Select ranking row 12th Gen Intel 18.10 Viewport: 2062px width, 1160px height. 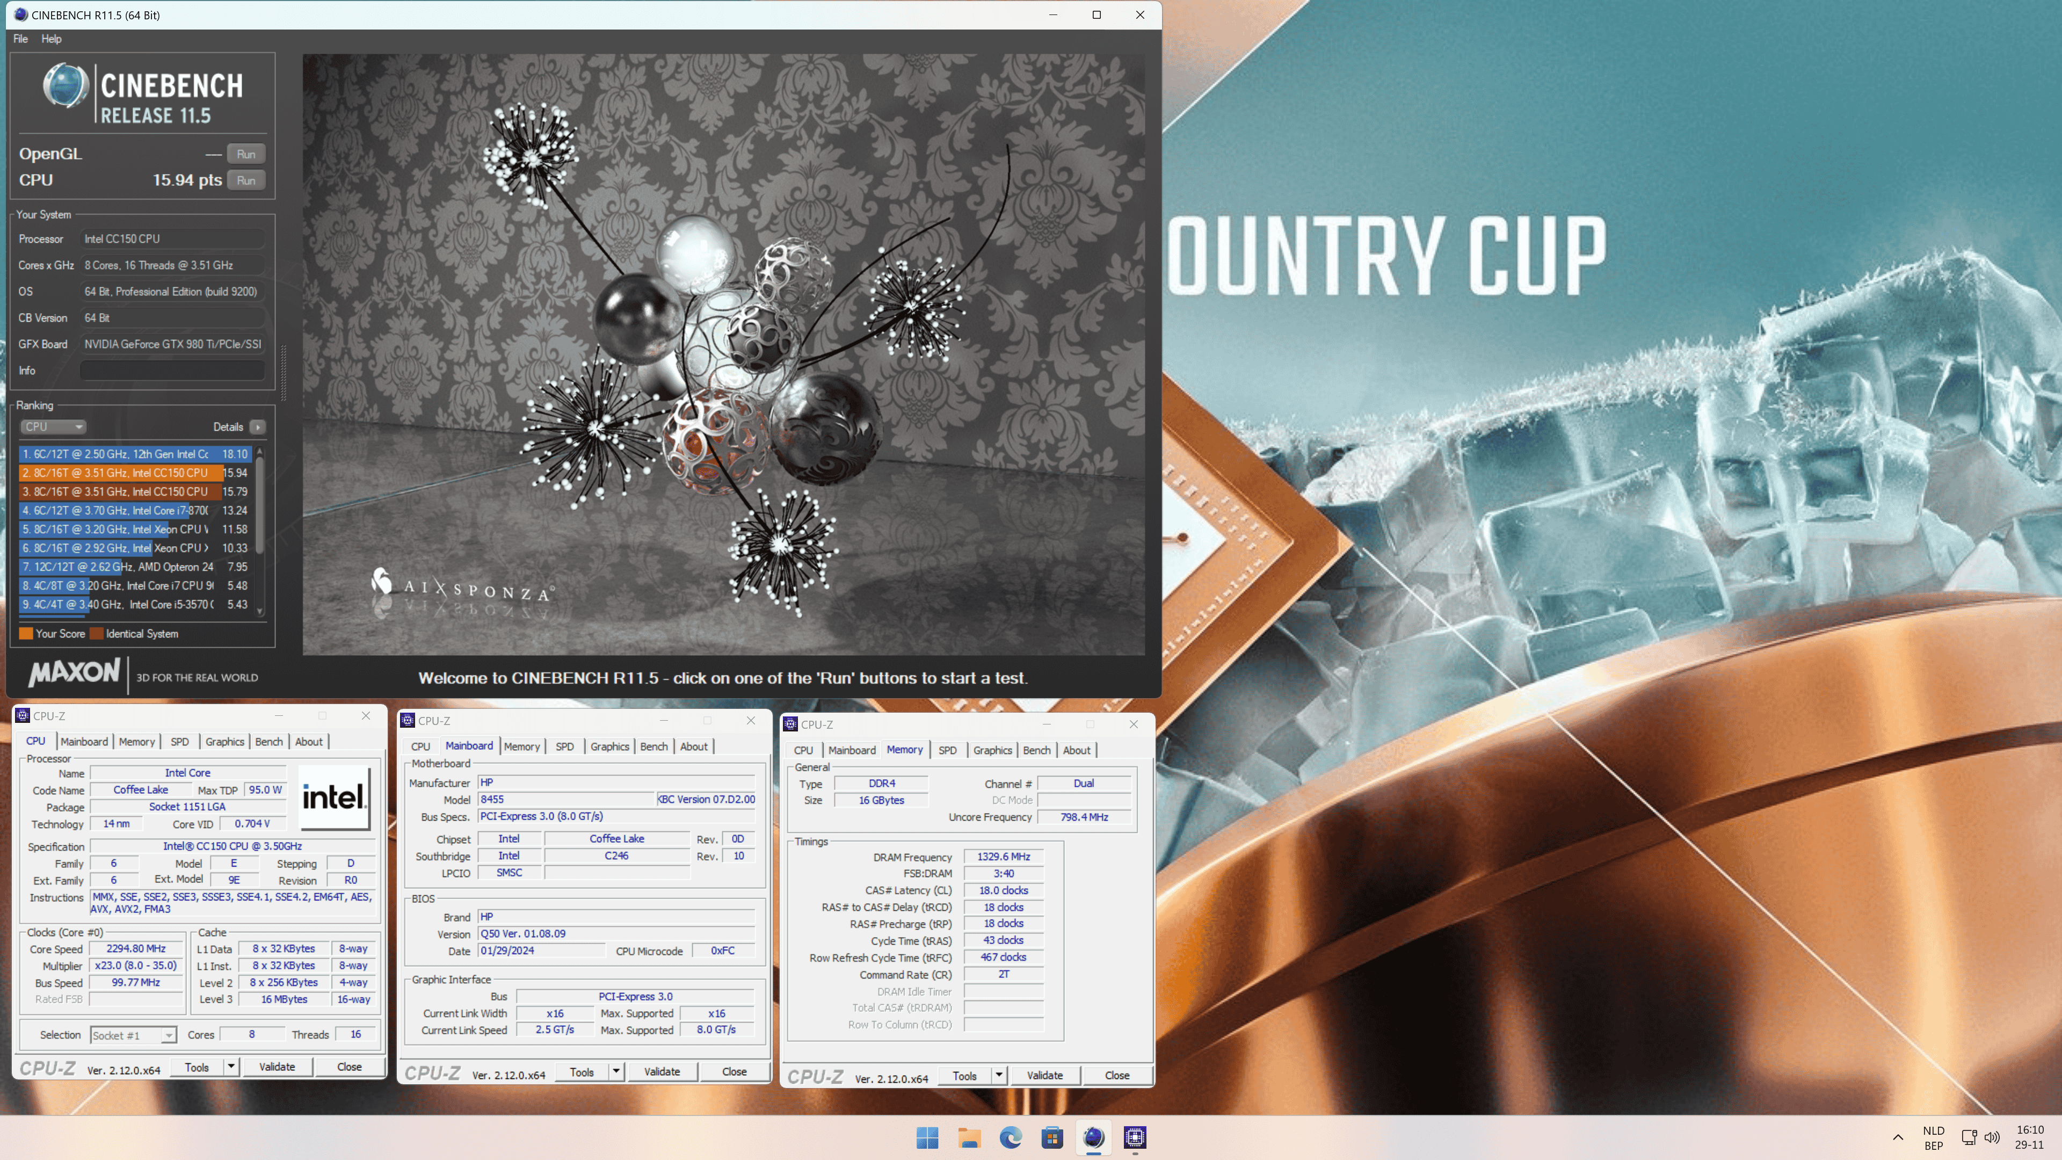point(135,454)
